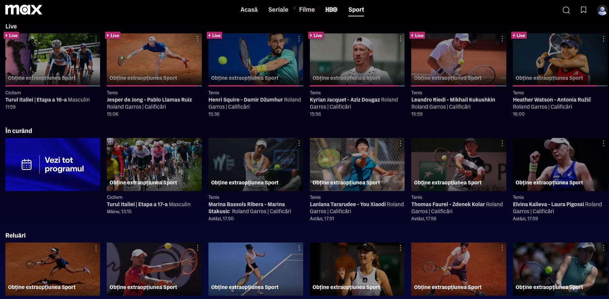This screenshot has height=299, width=609.
Task: Open three-dot menu on Jesper de Jong match
Action: 198,39
